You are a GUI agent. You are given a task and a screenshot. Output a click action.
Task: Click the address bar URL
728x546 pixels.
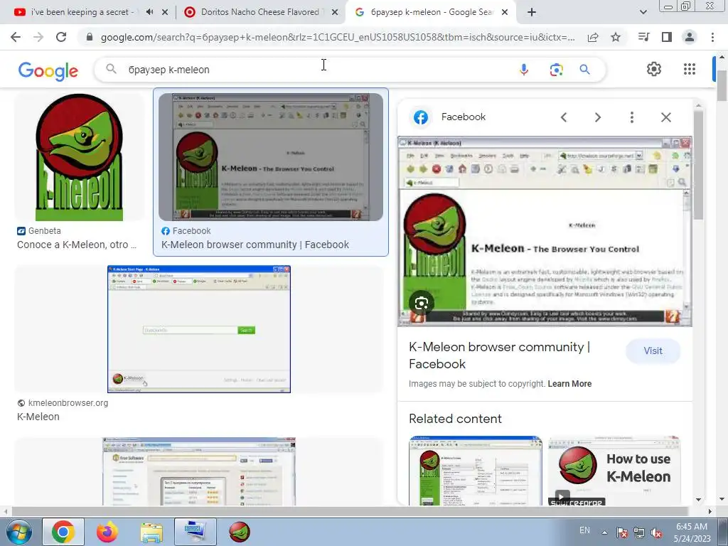(338, 37)
